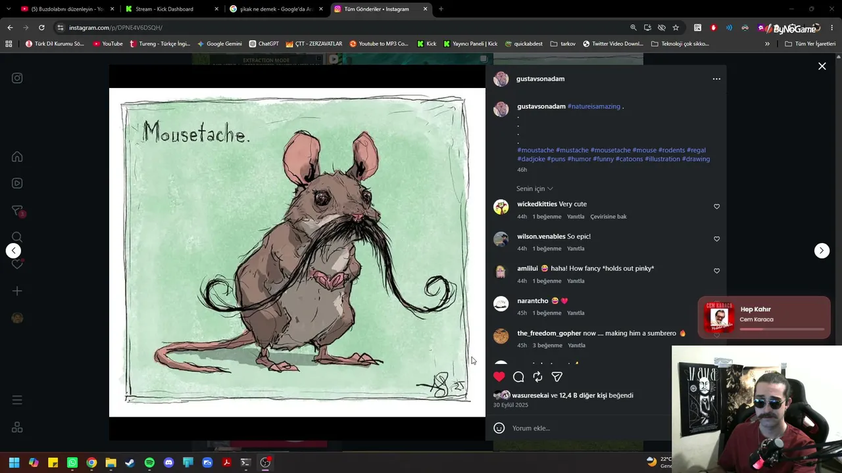
Task: Reply to the_freedom_gopher's comment
Action: point(576,346)
